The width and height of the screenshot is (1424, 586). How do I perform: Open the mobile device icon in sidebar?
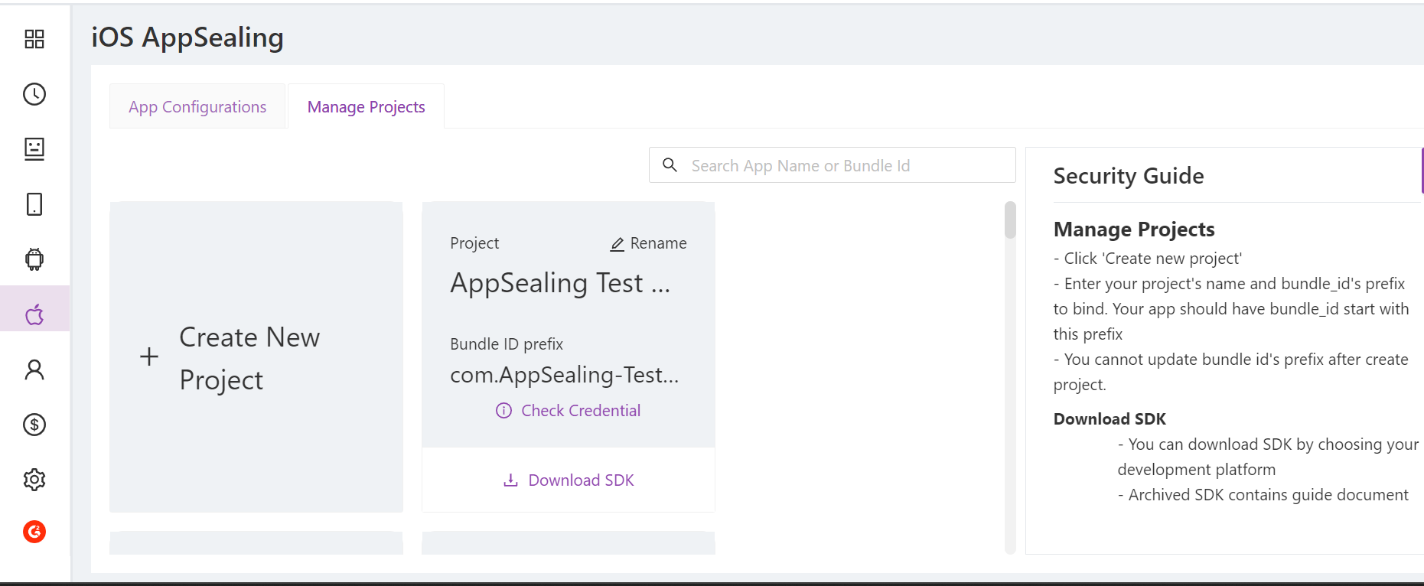(x=34, y=204)
